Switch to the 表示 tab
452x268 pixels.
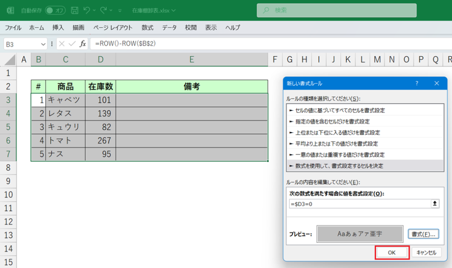point(211,28)
